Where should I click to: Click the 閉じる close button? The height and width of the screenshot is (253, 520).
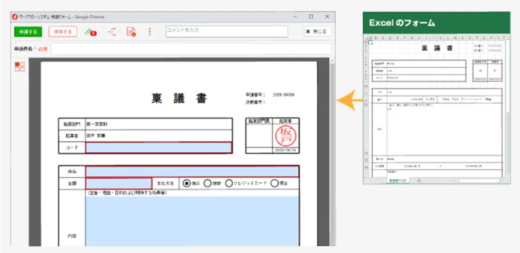(x=317, y=32)
